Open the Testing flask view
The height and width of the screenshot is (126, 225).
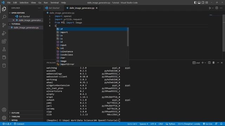pyautogui.click(x=4, y=49)
